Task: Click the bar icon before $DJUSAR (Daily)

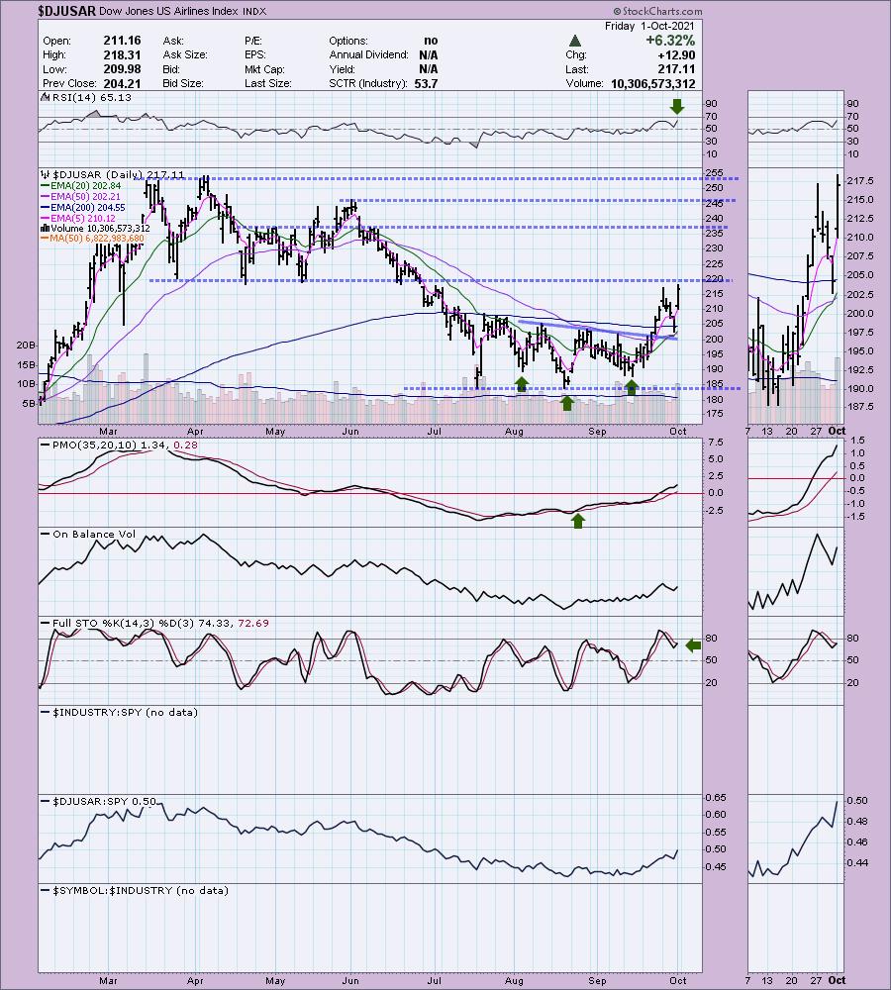Action: pos(45,175)
